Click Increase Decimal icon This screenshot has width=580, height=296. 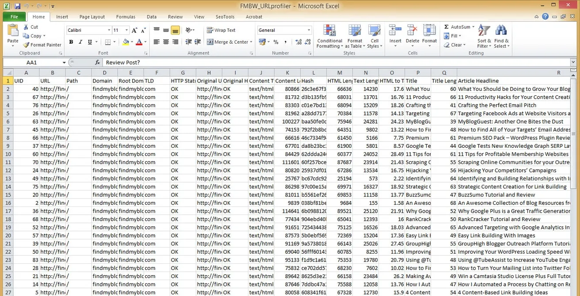(298, 42)
